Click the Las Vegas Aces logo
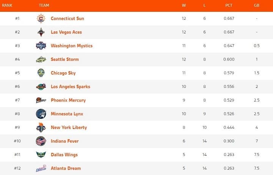The width and height of the screenshot is (273, 175). pyautogui.click(x=41, y=32)
